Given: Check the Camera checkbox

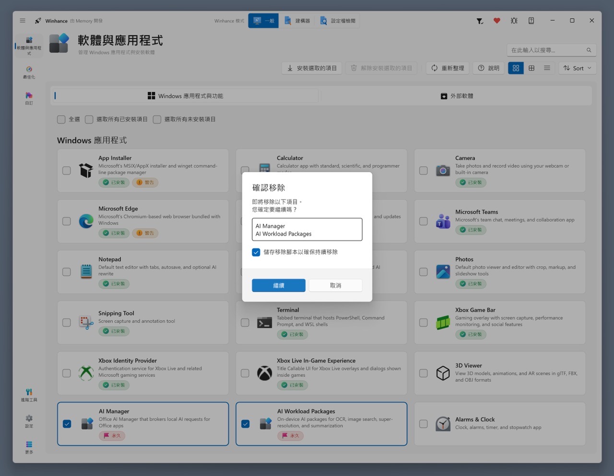Looking at the screenshot, I should coord(424,170).
